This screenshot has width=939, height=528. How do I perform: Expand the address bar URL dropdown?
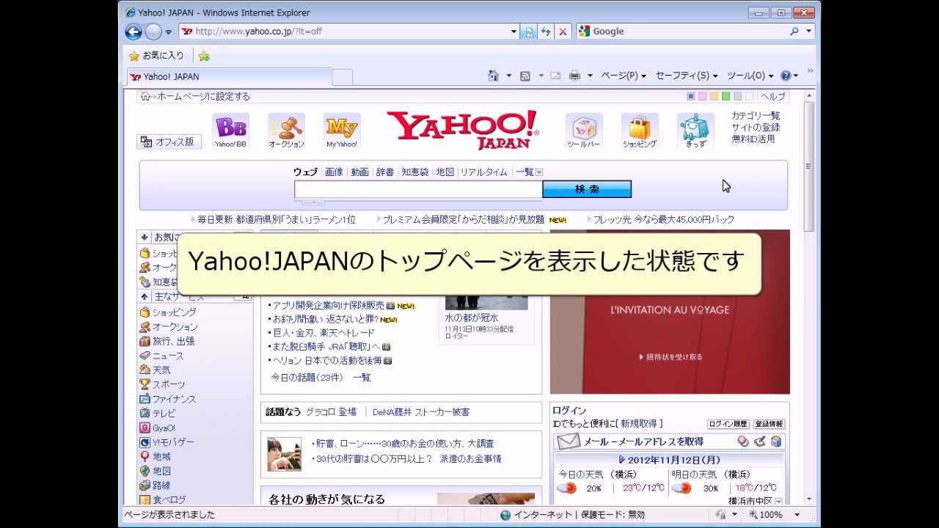click(x=514, y=32)
